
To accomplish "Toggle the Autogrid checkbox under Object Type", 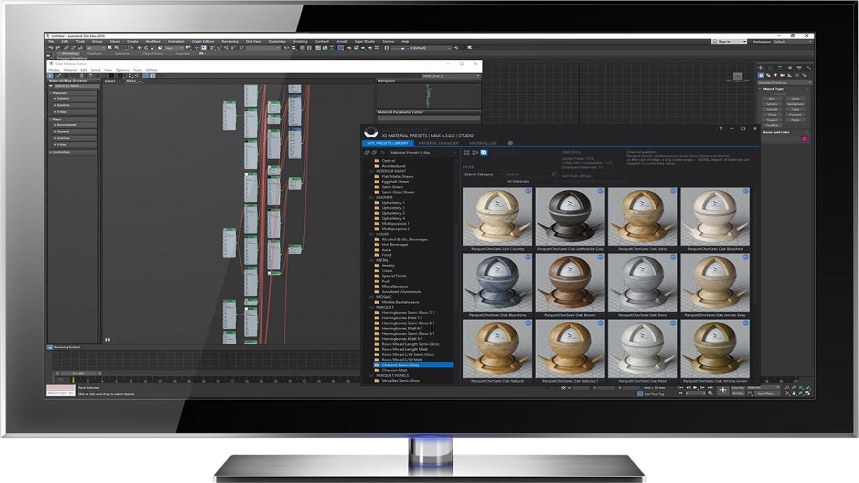I will coord(772,94).
